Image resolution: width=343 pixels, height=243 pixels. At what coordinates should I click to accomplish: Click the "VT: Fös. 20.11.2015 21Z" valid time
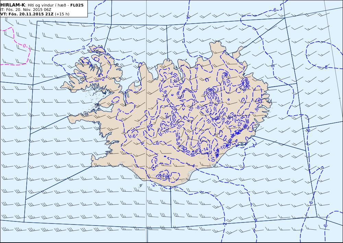pos(27,14)
